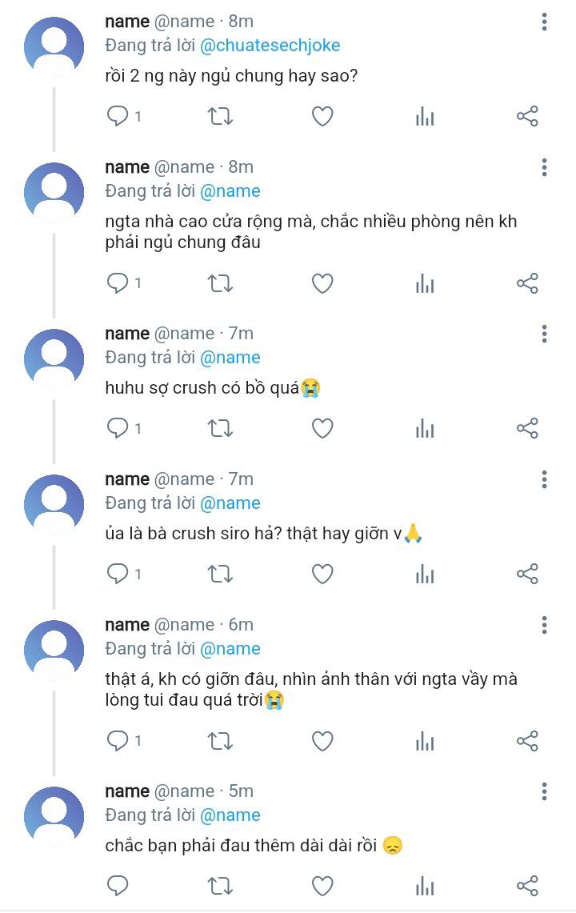This screenshot has height=913, width=576.
Task: View analytics for the "chắc bạn phải đau" tweet
Action: (425, 885)
